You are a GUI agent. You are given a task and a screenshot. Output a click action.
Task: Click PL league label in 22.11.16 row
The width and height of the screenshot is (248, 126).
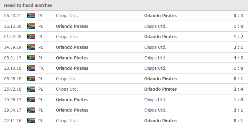click(x=41, y=121)
